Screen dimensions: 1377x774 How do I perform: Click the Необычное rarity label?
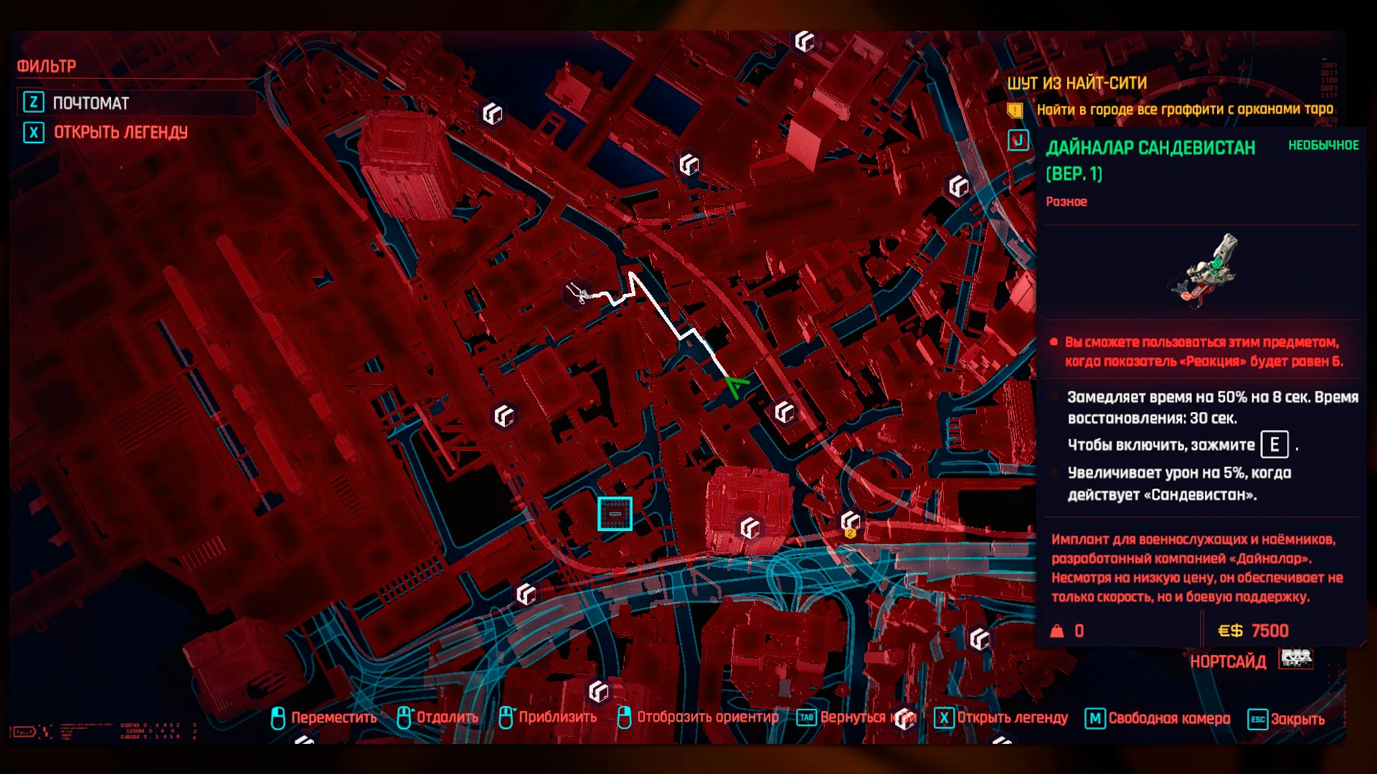tap(1323, 145)
